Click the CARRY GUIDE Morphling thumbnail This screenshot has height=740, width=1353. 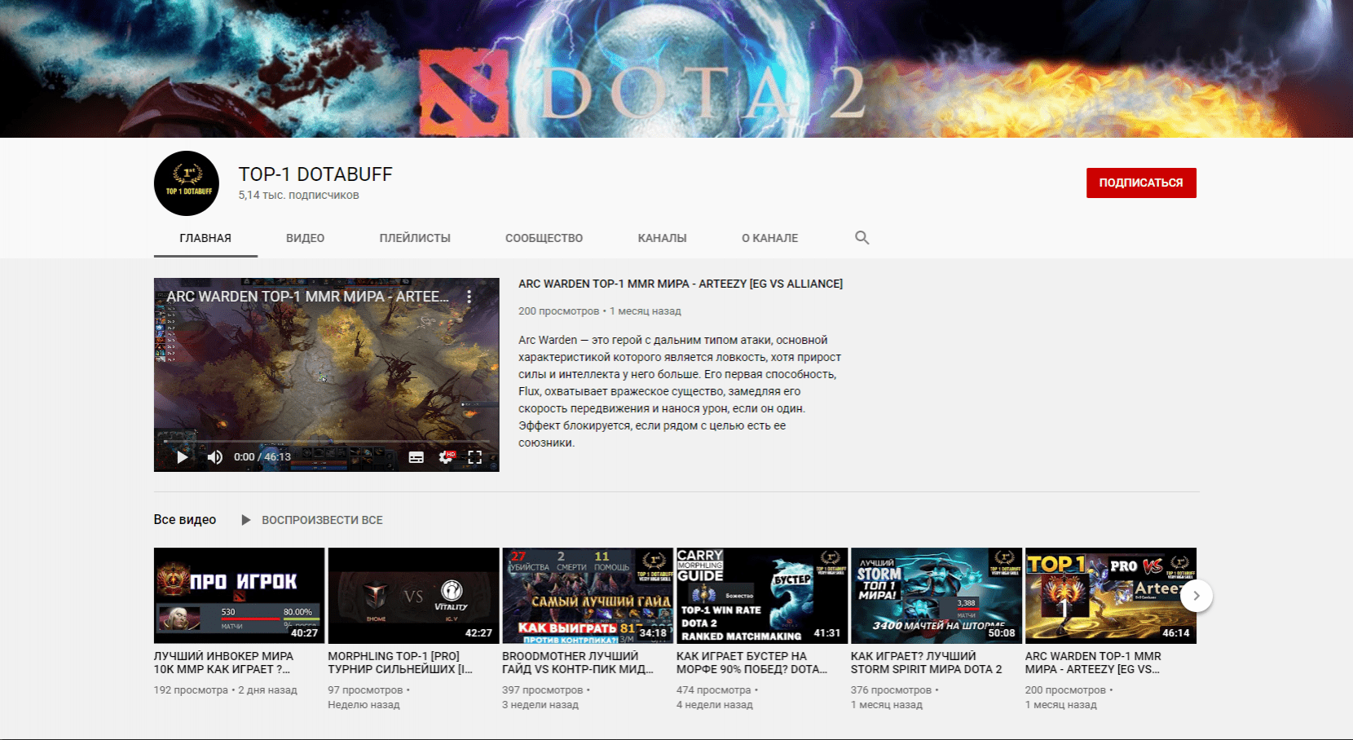coord(762,596)
